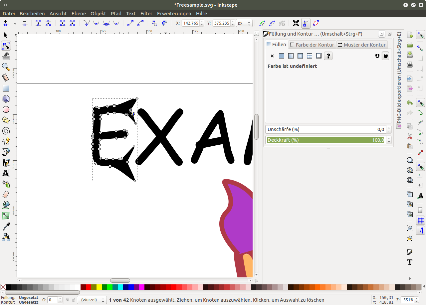Switch to Muster der Kontur tab
426x305 pixels.
pos(361,45)
